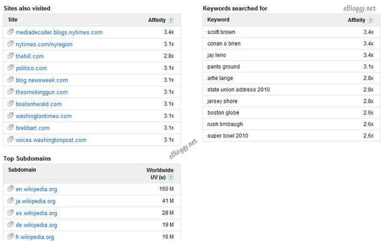Image resolution: width=381 pixels, height=241 pixels.
Task: Click the external-link icon beside nytimes.com/nyregion
Action: pyautogui.click(x=10, y=44)
